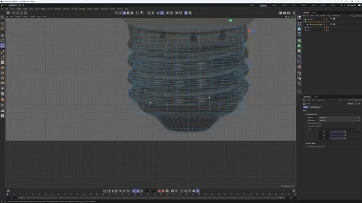Collapse the orange Subdivision Surface tree item
The height and width of the screenshot is (203, 362).
click(x=304, y=22)
